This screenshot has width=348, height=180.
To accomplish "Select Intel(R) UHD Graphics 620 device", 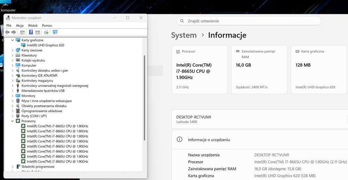I will click(x=46, y=45).
